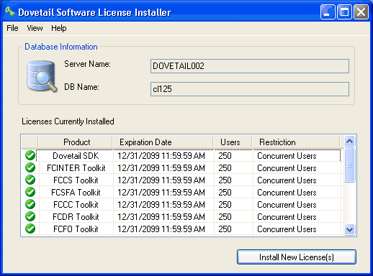
Task: Select the FCDR Toolkit product name
Action: 76,217
